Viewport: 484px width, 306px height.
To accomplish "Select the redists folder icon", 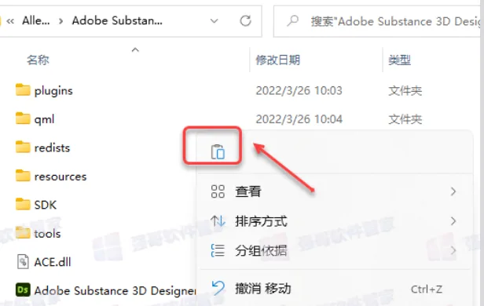I will (23, 147).
